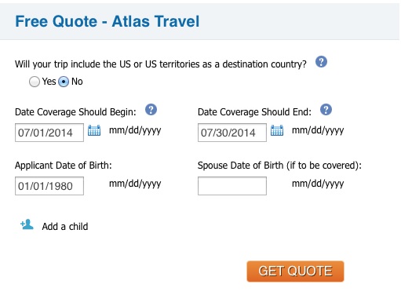Click the Yes label text
401x295 pixels.
point(49,82)
